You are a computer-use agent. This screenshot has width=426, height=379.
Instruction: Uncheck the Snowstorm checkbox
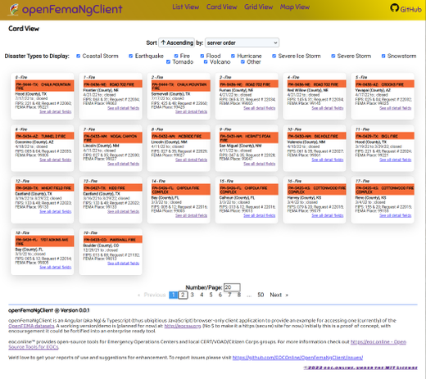383,56
